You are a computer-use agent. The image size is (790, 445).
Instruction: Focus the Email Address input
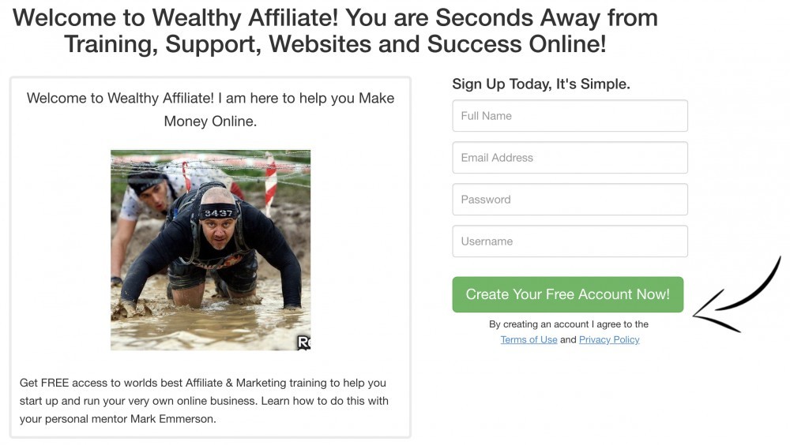(x=570, y=158)
